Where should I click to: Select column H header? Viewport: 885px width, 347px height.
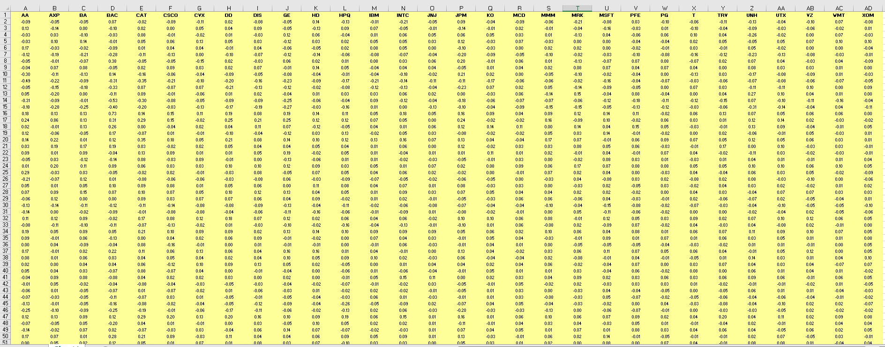(x=229, y=8)
